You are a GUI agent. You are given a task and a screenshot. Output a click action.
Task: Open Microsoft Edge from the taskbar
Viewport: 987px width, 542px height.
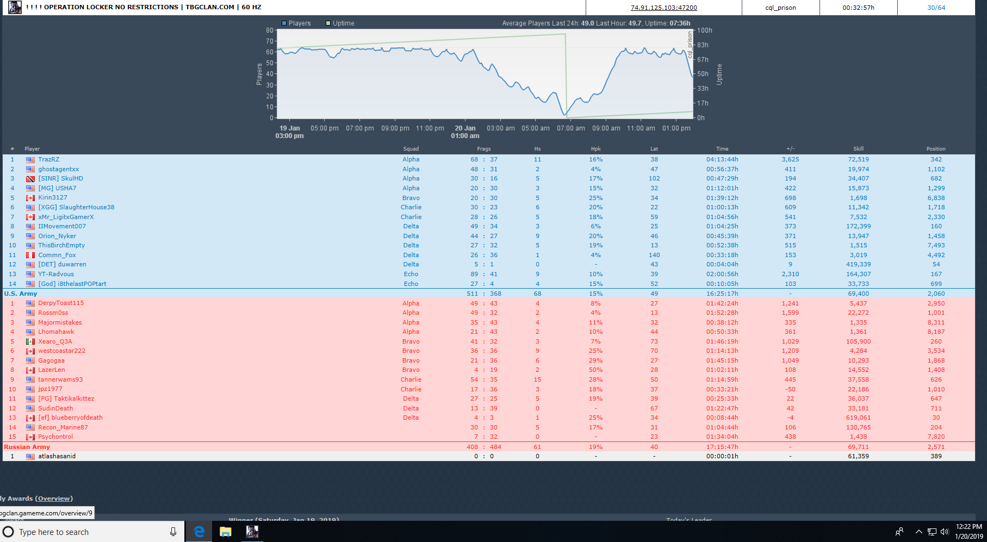click(x=199, y=532)
